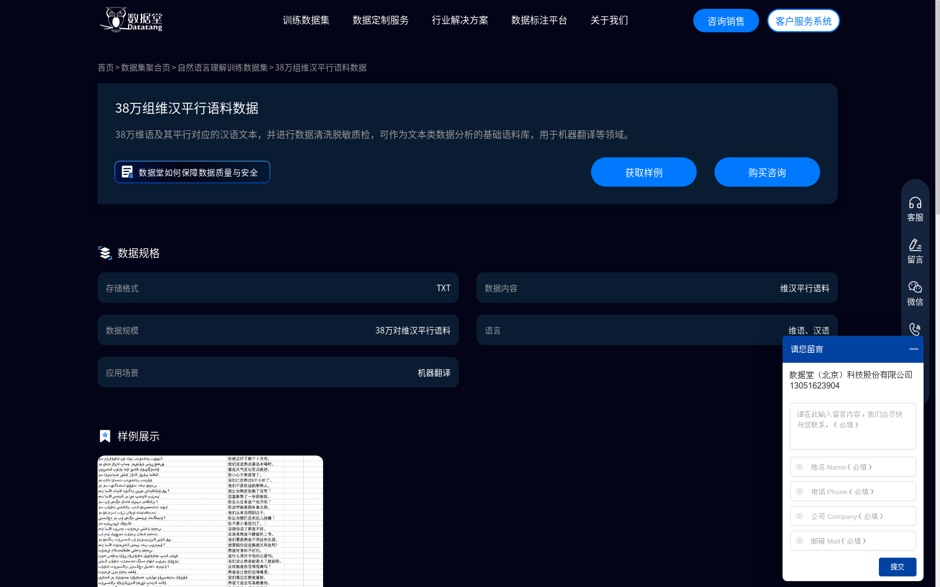
Task: Click the phone icon in right sidebar
Action: click(915, 329)
